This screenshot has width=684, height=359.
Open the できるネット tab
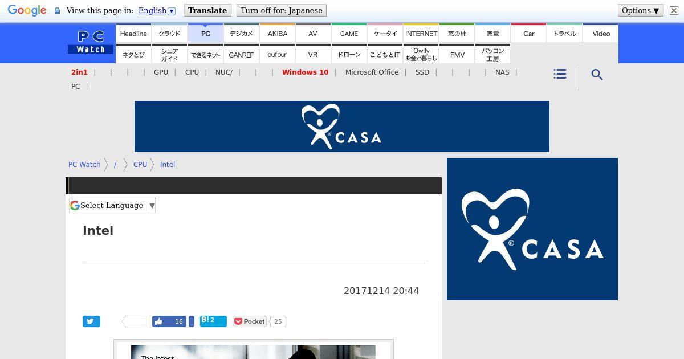(205, 54)
